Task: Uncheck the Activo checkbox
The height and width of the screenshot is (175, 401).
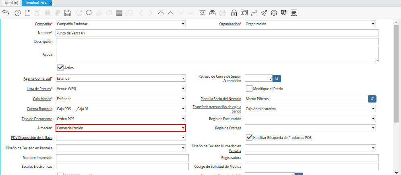Action: [x=61, y=68]
